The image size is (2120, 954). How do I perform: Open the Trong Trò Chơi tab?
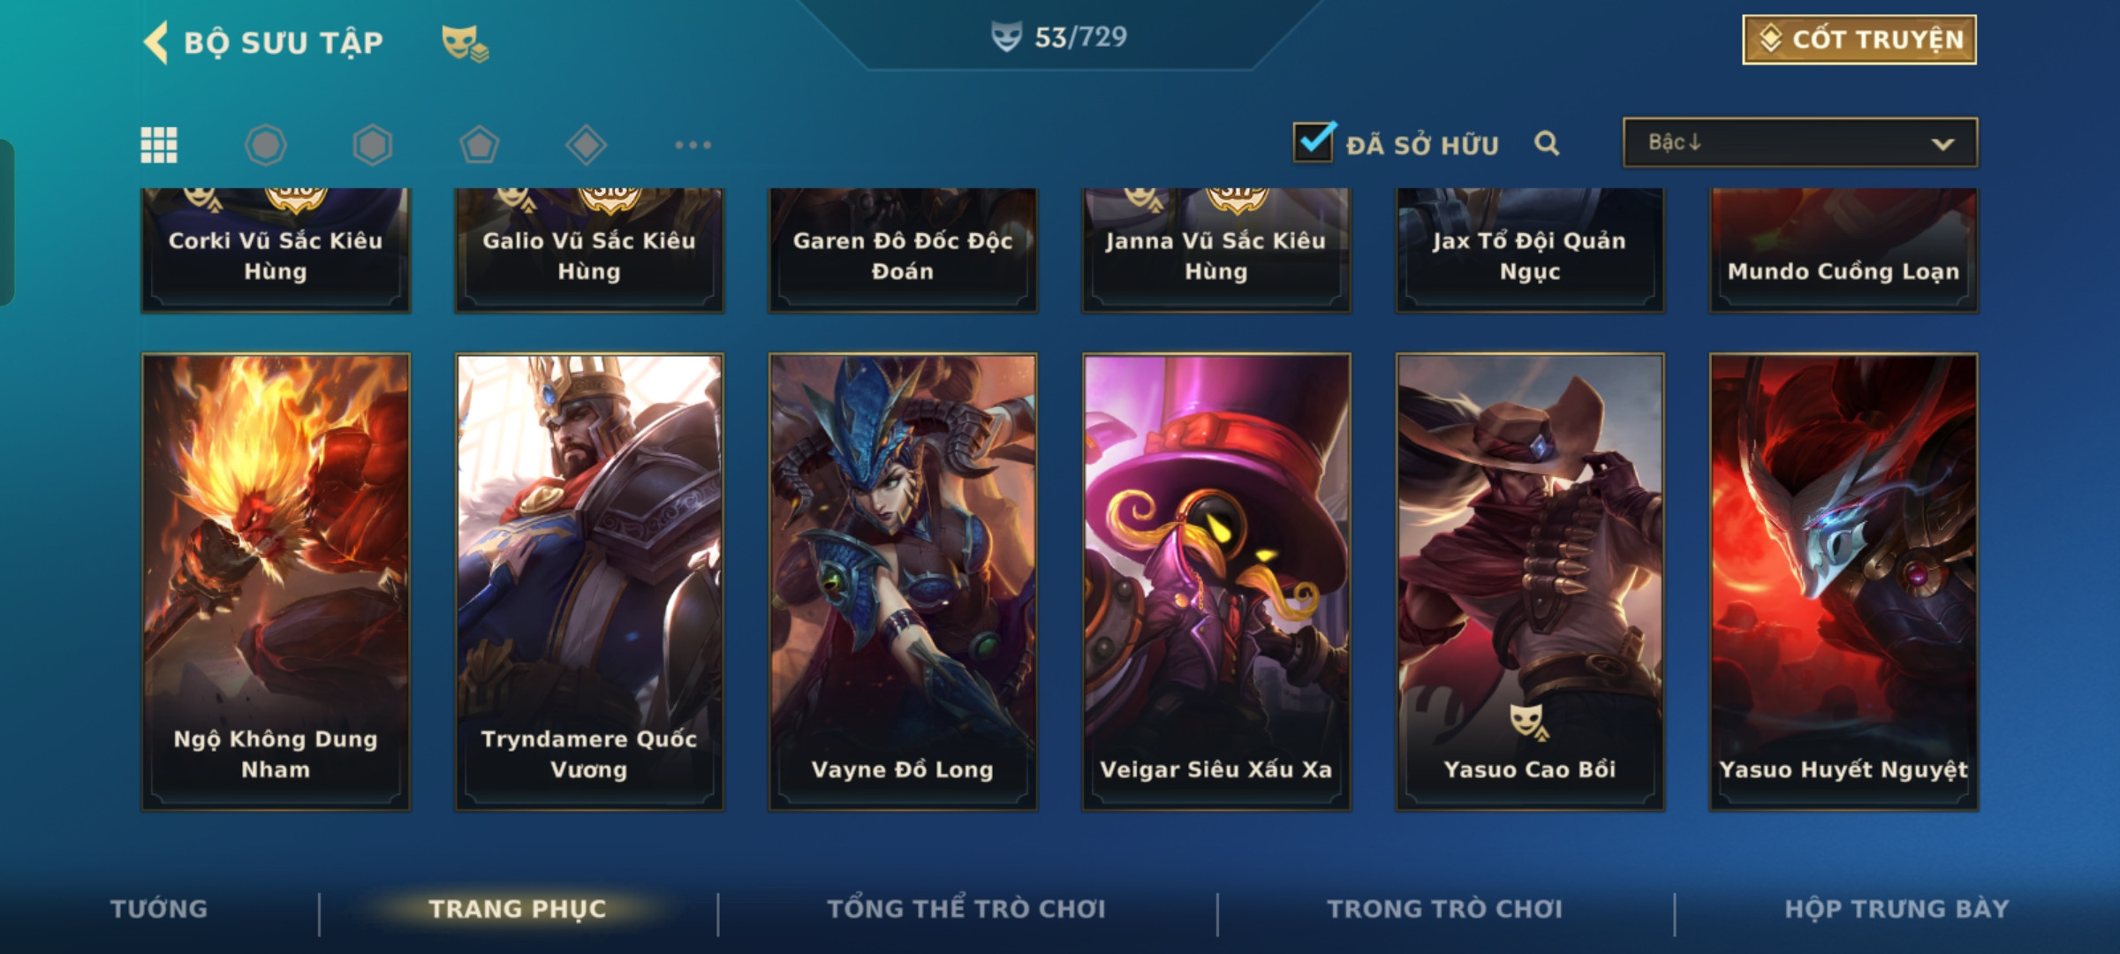(x=1445, y=909)
